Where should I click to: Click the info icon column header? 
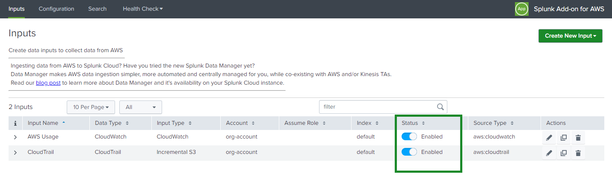point(15,123)
